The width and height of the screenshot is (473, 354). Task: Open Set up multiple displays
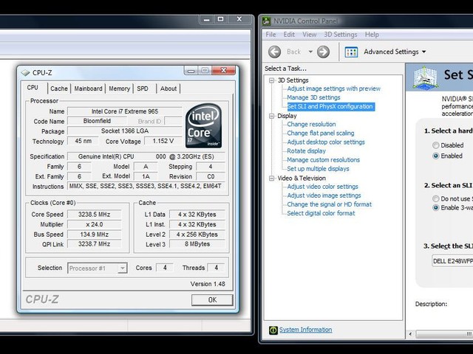click(x=318, y=169)
